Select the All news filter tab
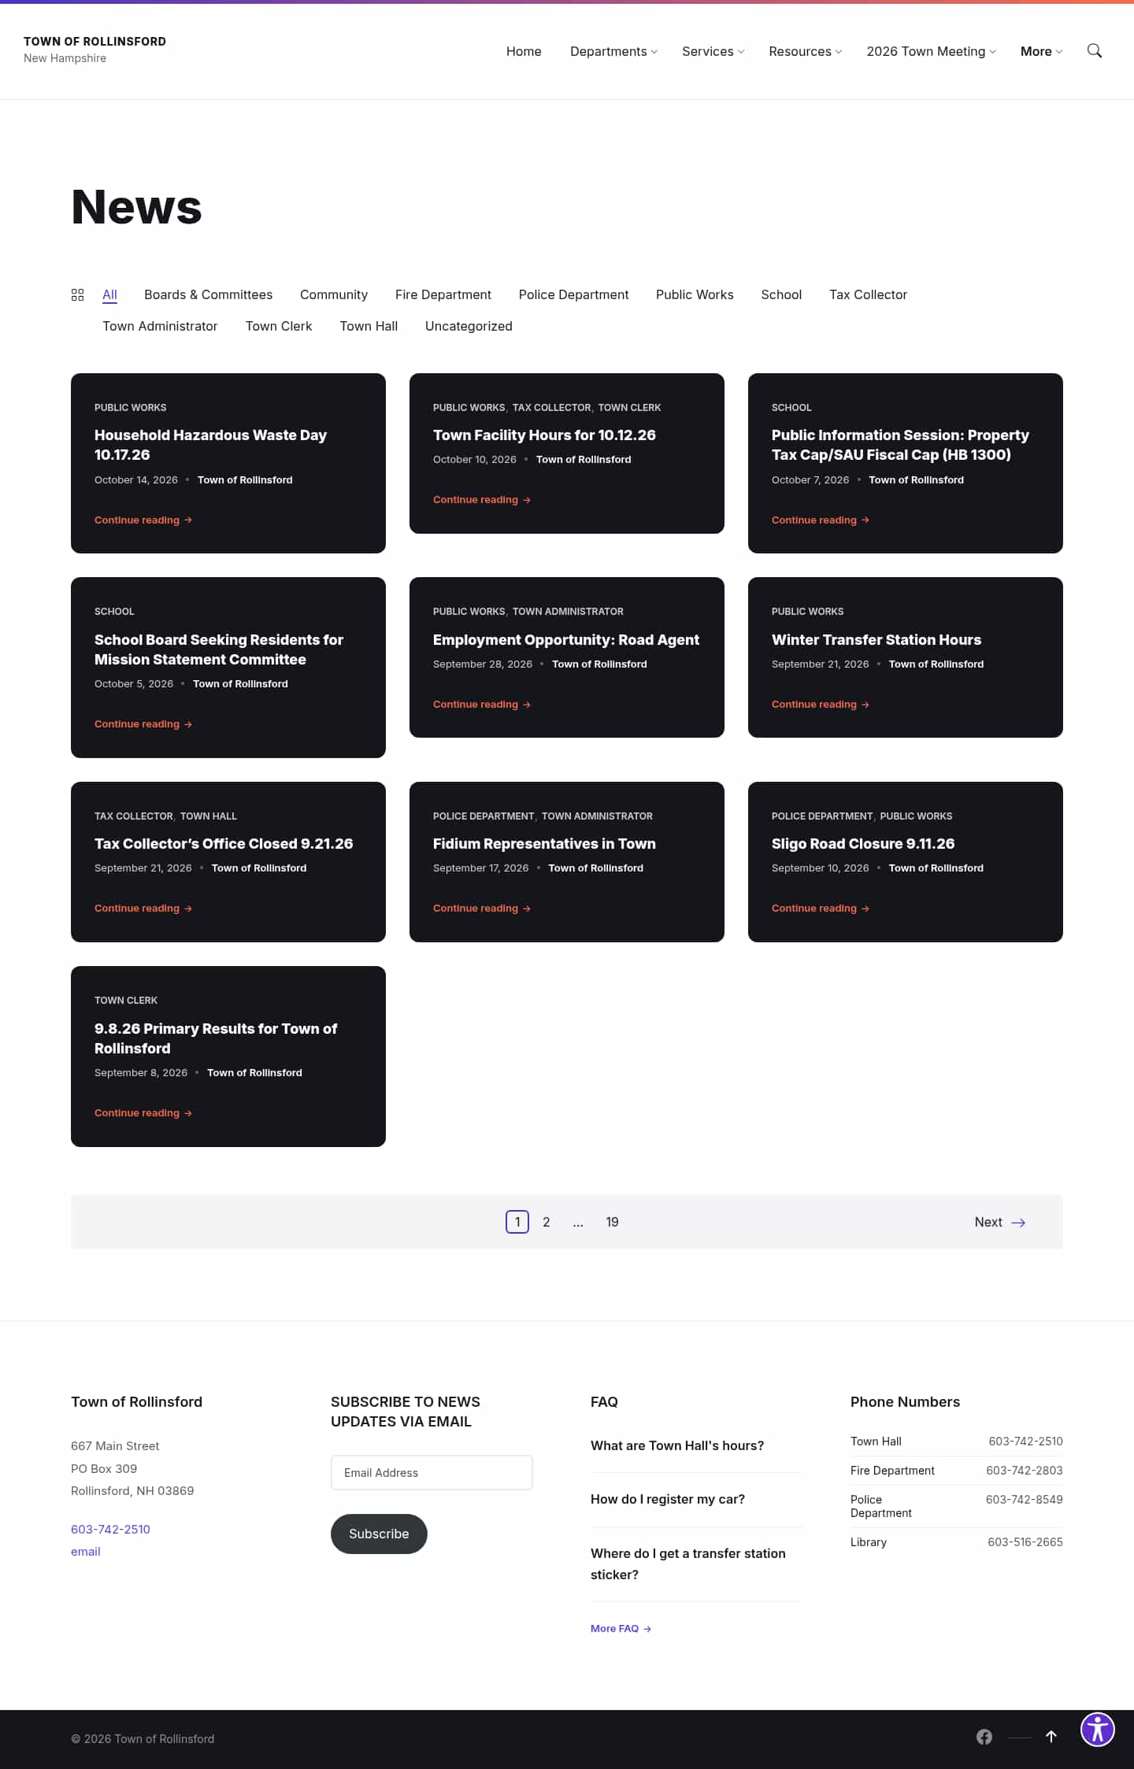1134x1769 pixels. [x=109, y=294]
